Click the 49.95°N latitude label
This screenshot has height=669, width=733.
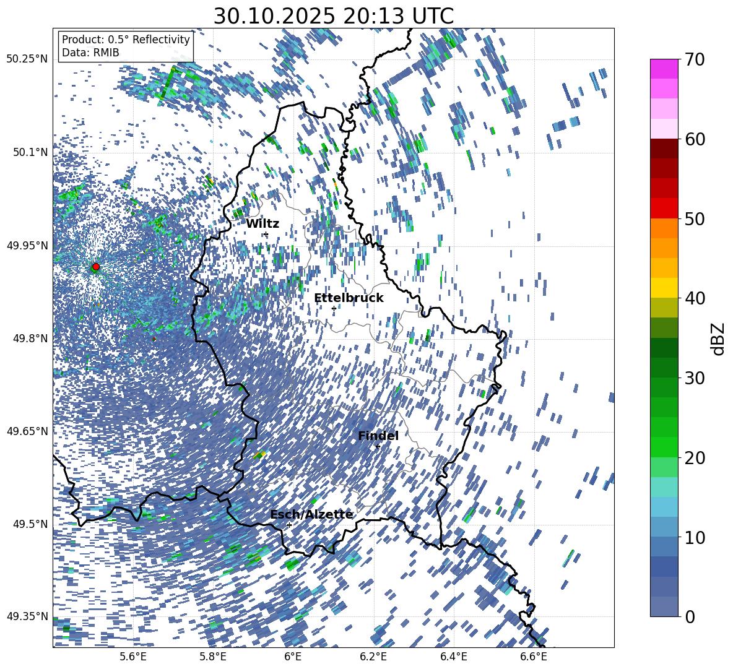tap(27, 245)
